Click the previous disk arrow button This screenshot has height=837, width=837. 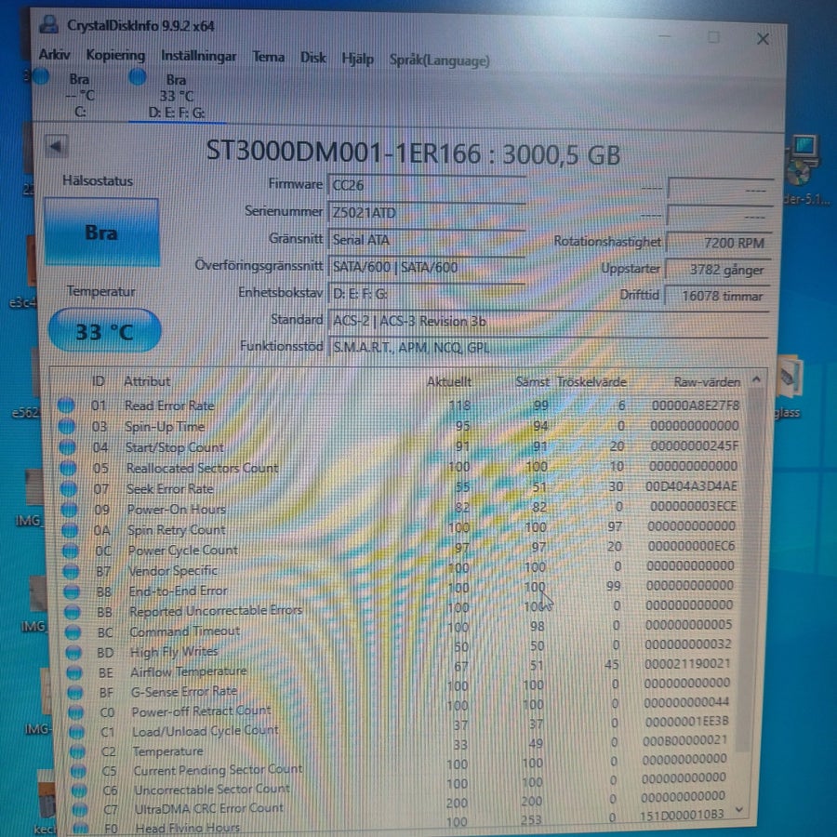56,145
